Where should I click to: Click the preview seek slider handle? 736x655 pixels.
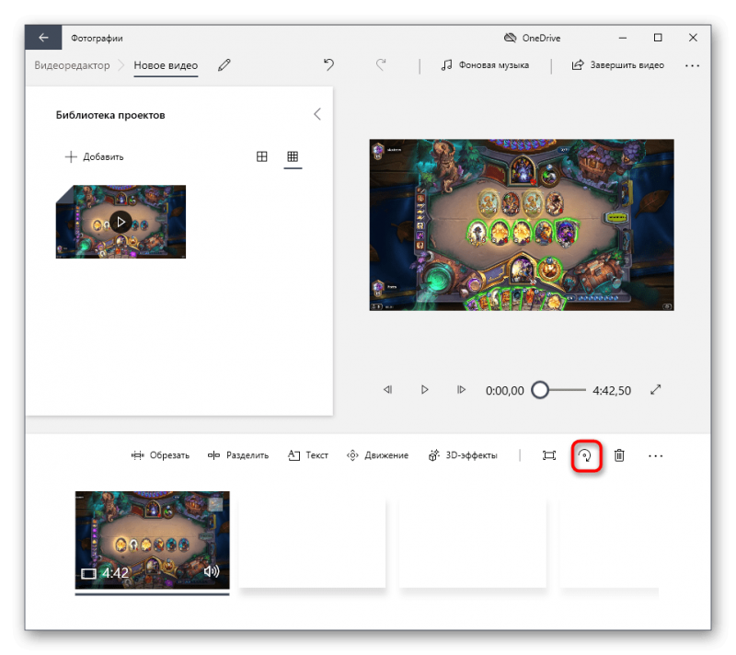(540, 390)
